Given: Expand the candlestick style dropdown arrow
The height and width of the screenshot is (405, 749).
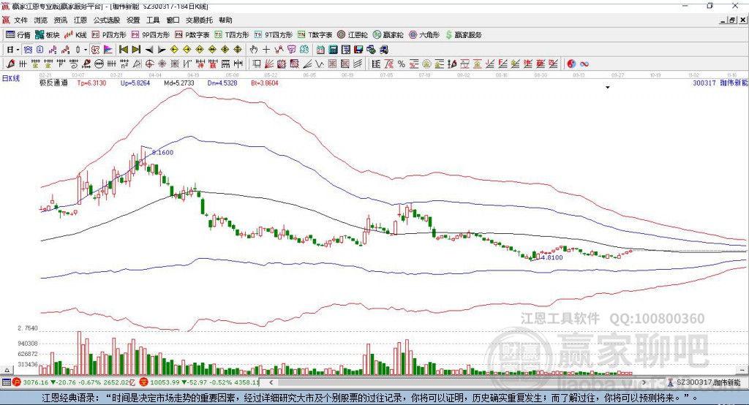Looking at the screenshot, I should tap(85, 50).
